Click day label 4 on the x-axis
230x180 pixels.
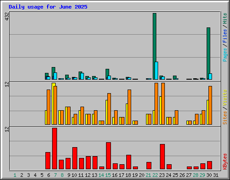(35, 175)
